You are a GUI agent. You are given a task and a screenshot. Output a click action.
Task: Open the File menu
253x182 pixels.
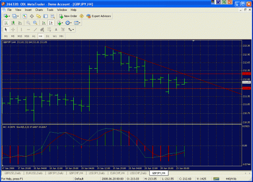click(x=10, y=10)
